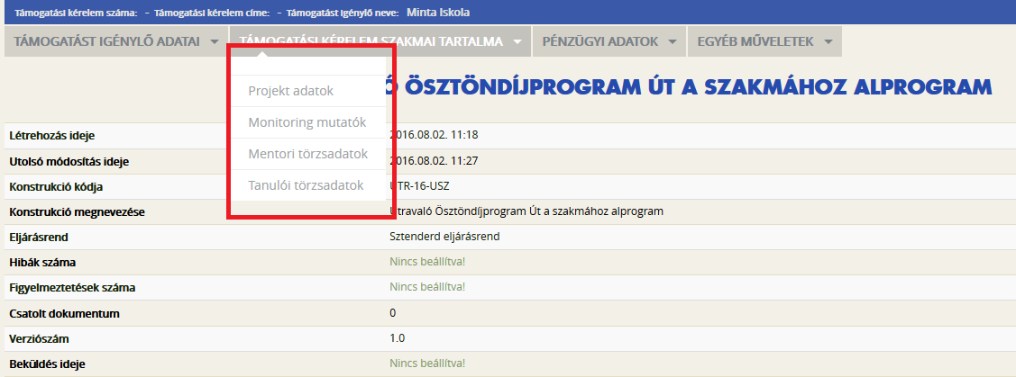Click Nincs beállítva next to Hibák száma

(427, 262)
